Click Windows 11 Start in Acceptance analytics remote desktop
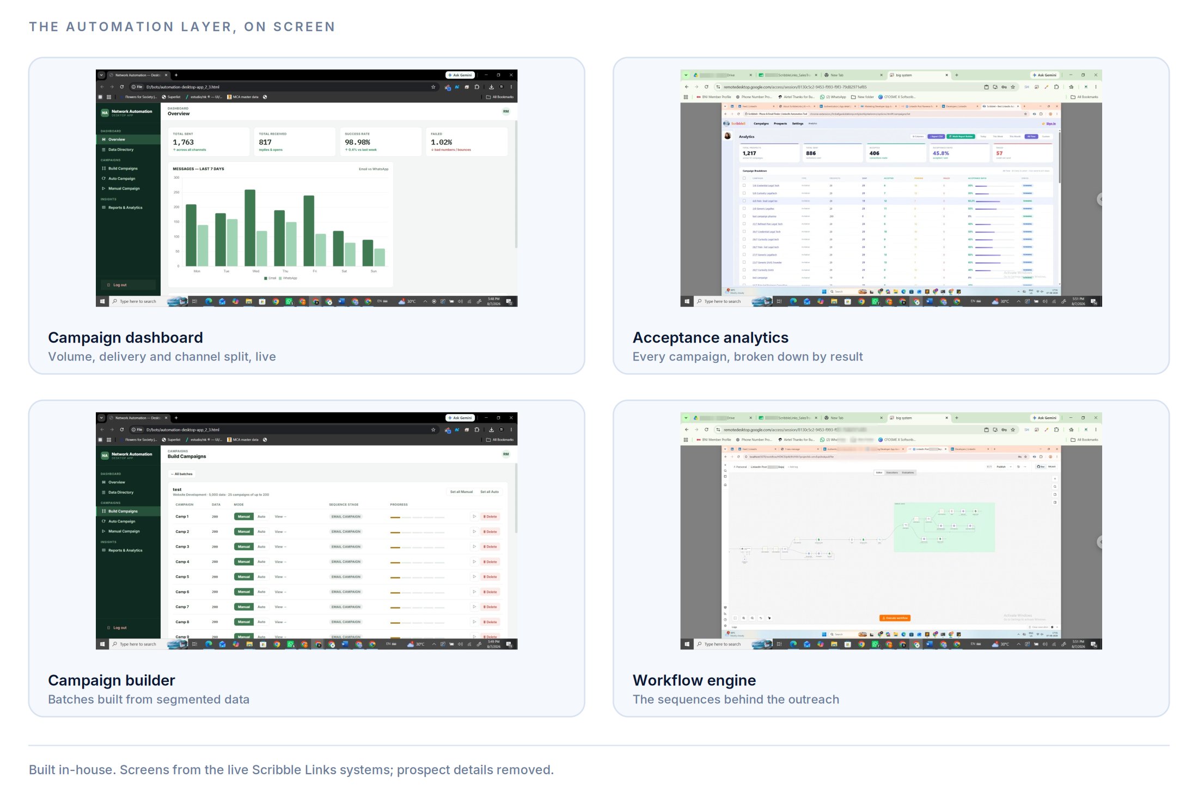1198x791 pixels. pyautogui.click(x=824, y=291)
